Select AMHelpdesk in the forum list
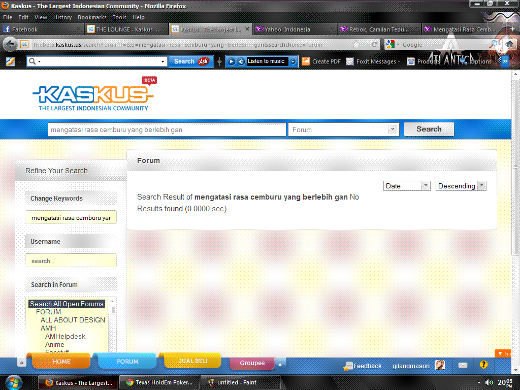This screenshot has width=520, height=390. coord(65,336)
